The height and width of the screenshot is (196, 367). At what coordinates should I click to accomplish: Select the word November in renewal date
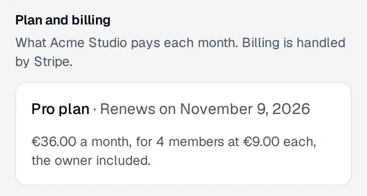[x=216, y=109]
